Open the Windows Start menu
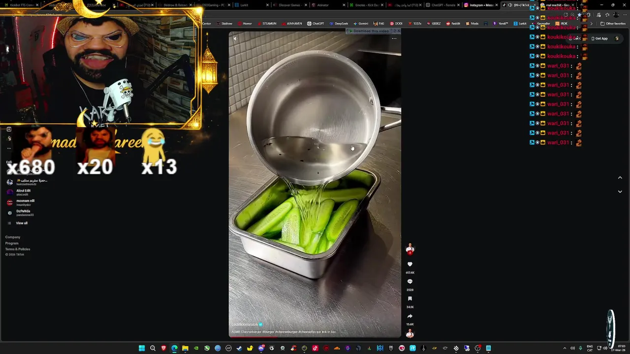 [x=142, y=348]
